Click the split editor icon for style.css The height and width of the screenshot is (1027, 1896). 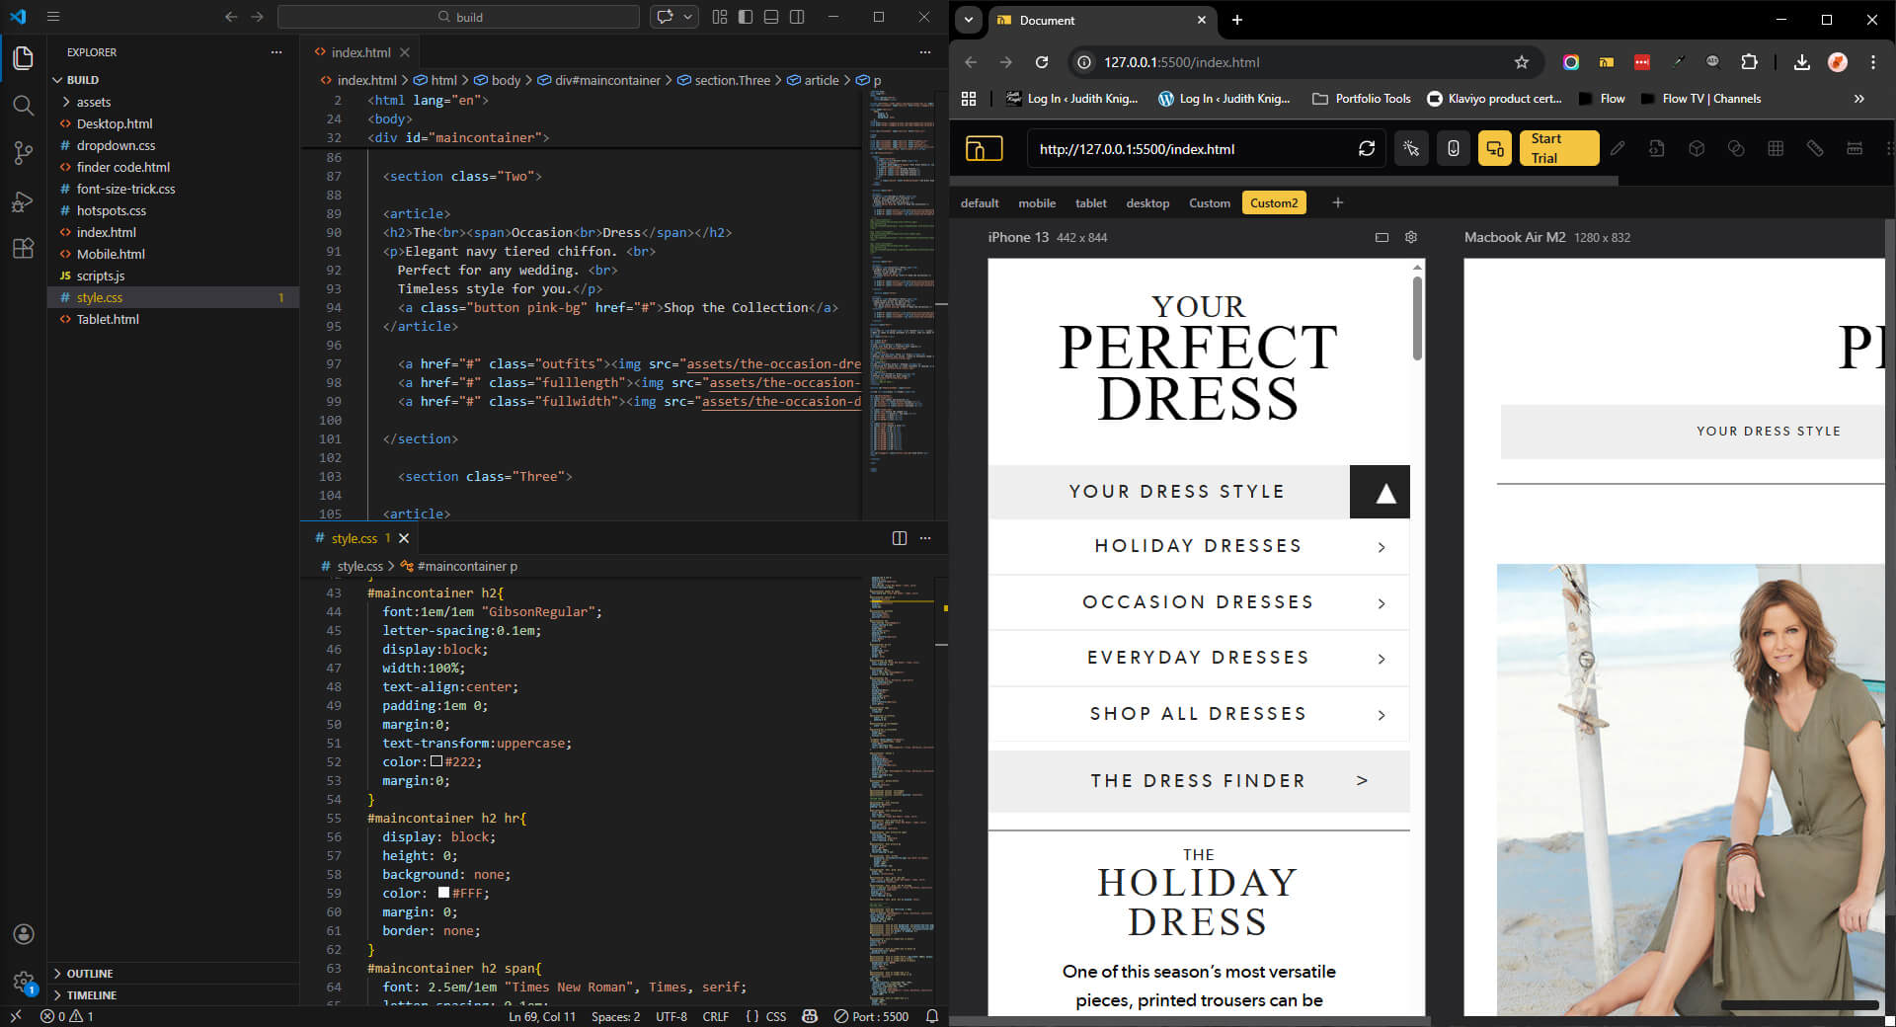click(899, 538)
